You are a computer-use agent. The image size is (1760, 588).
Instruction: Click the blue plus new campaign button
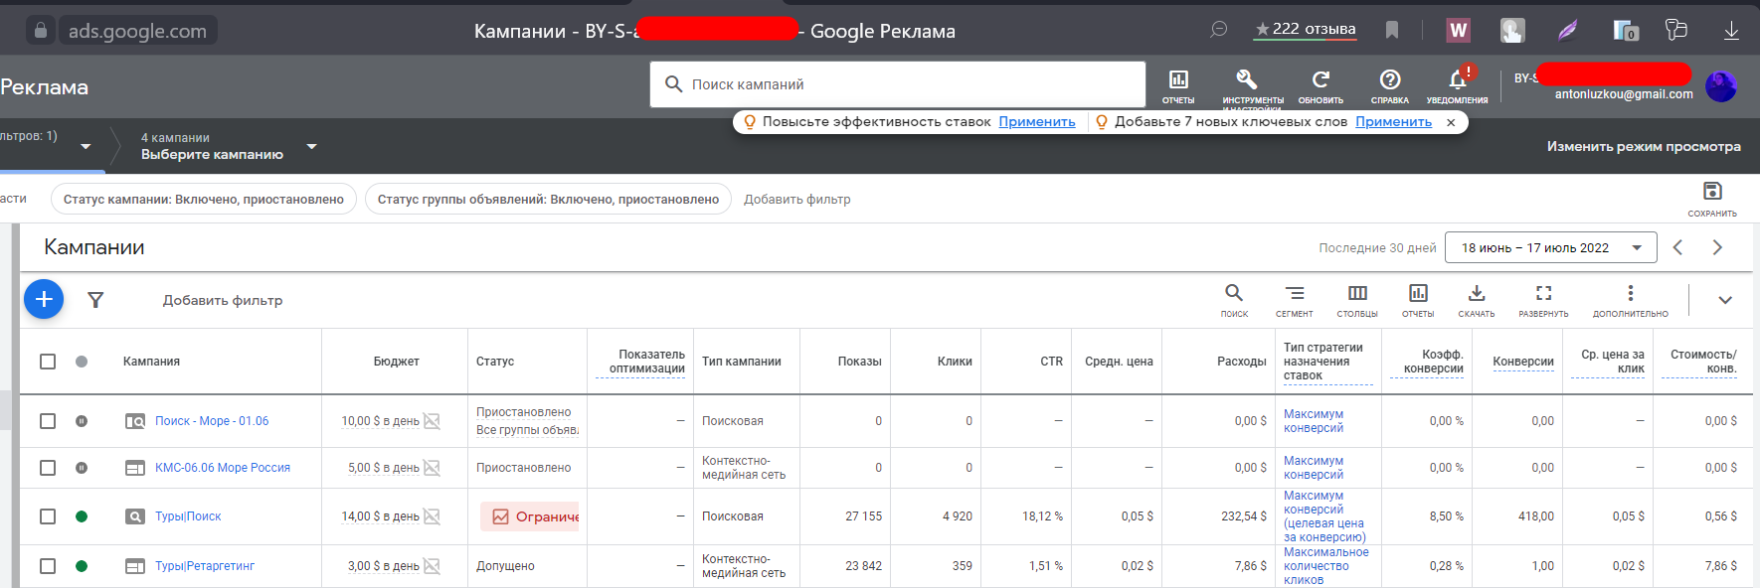pyautogui.click(x=44, y=299)
